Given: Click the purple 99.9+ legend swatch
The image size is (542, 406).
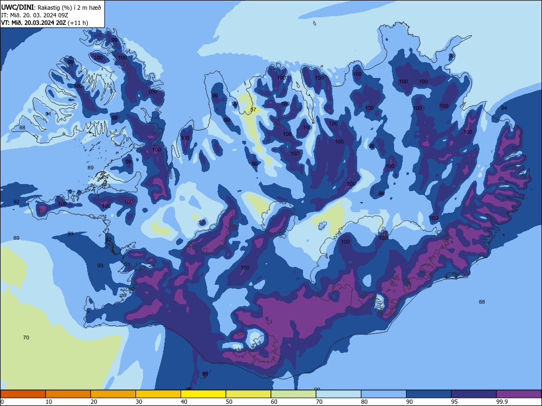Looking at the screenshot, I should 519,394.
